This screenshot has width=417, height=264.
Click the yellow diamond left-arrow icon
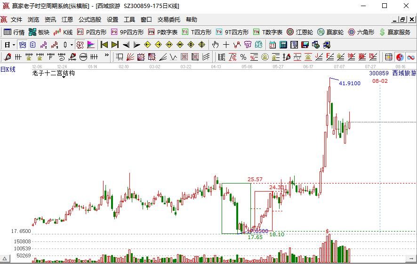pyautogui.click(x=147, y=45)
